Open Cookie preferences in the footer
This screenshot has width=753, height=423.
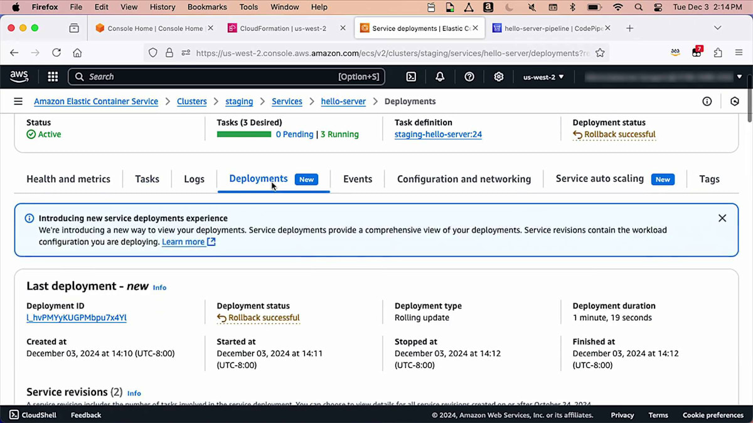(x=713, y=415)
